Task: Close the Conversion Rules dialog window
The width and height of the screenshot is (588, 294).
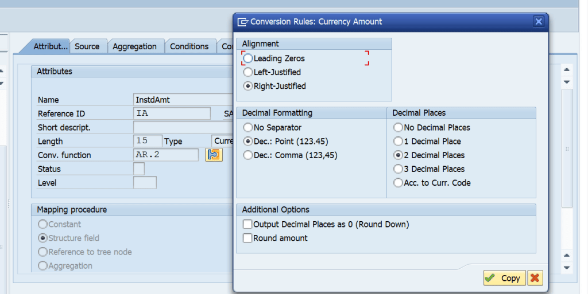Action: [x=539, y=21]
